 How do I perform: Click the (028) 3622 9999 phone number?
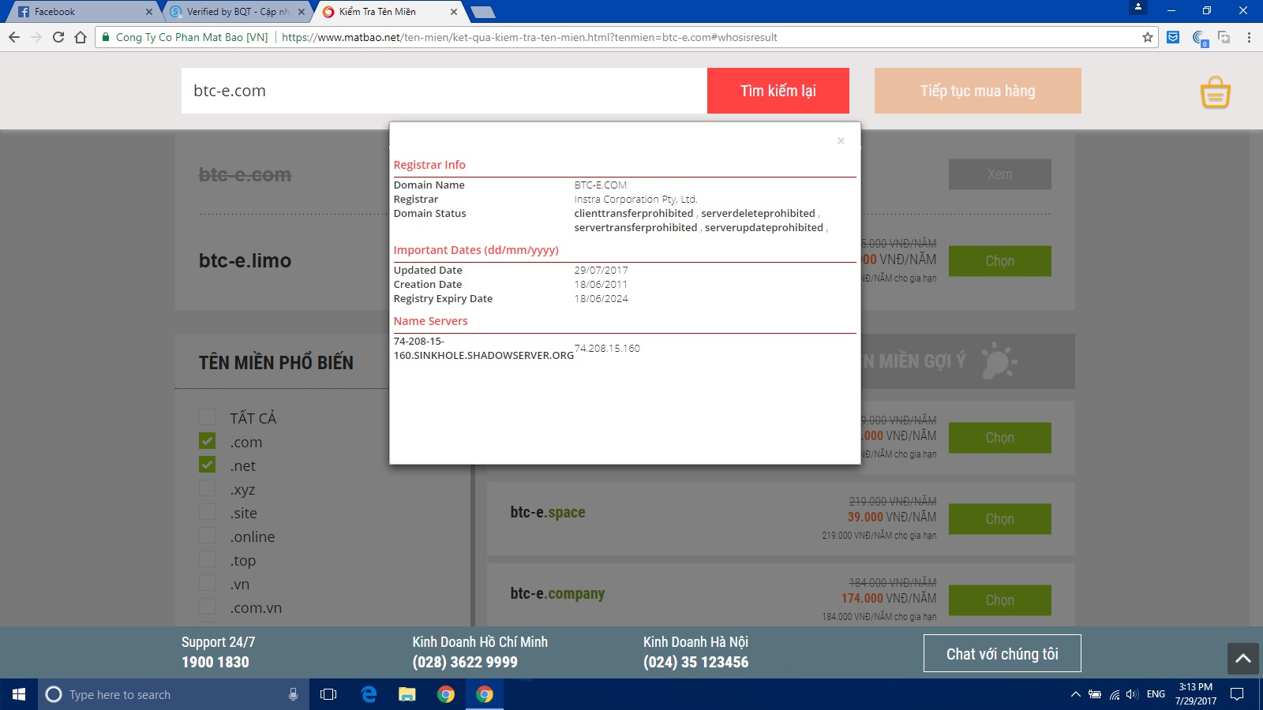[465, 662]
